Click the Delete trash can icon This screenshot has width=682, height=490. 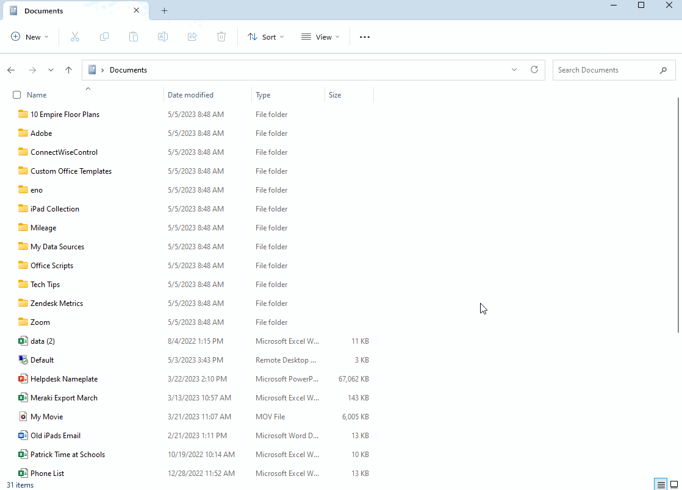(221, 37)
